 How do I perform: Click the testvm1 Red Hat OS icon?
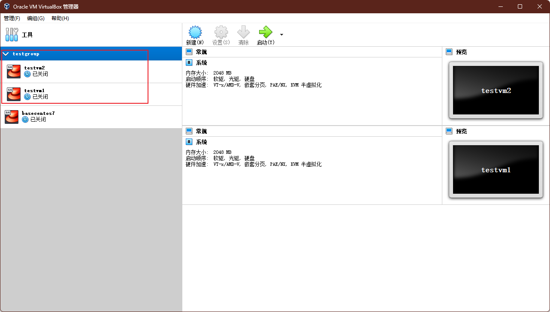coord(14,94)
